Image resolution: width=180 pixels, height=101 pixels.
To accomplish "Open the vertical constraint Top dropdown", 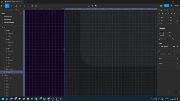I will [x=170, y=35].
